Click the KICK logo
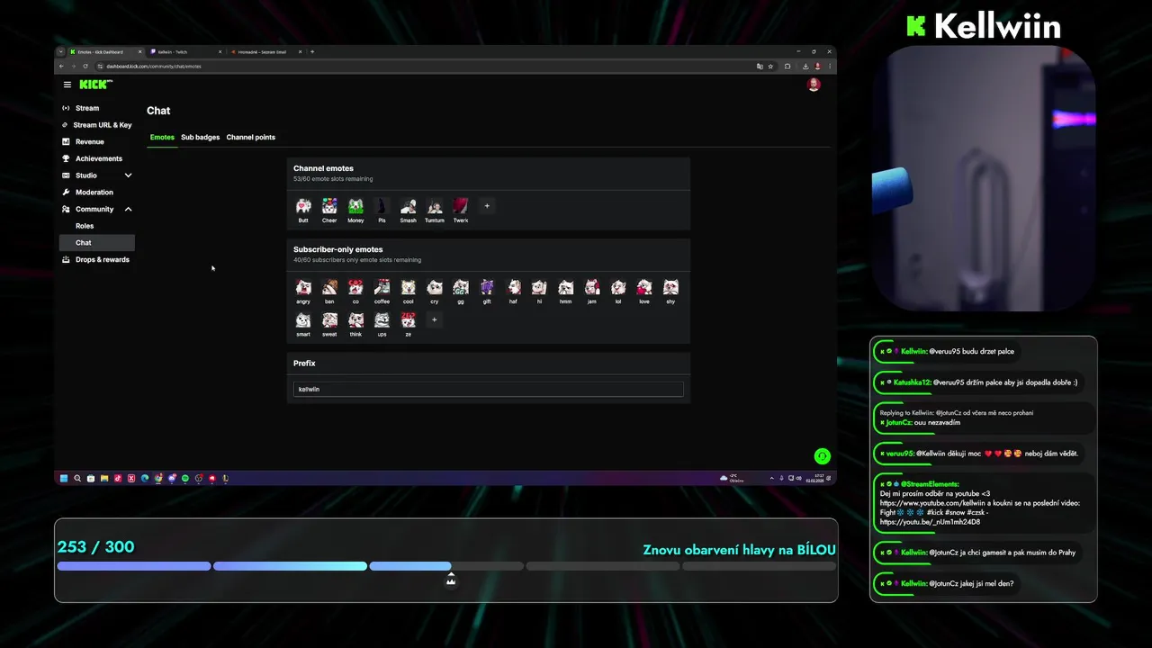 point(95,85)
